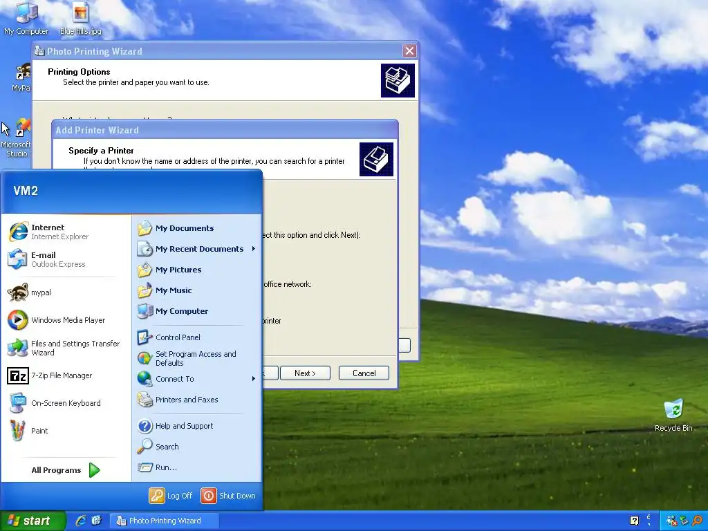Open Files and Settings Transfer Wizard
This screenshot has width=708, height=531.
pos(66,348)
